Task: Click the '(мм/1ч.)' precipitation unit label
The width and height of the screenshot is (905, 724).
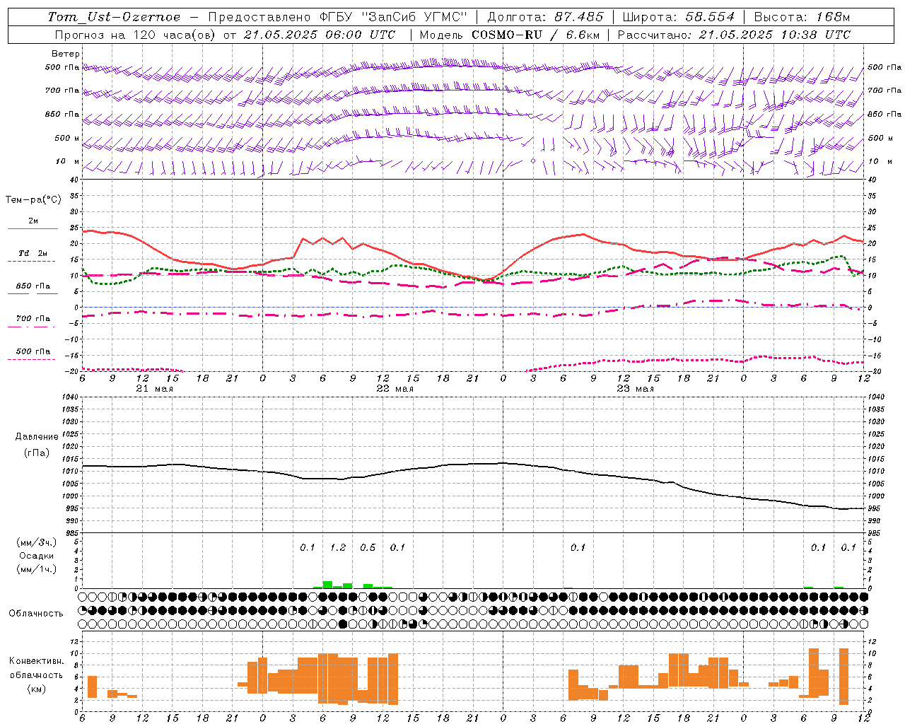Action: click(x=37, y=569)
